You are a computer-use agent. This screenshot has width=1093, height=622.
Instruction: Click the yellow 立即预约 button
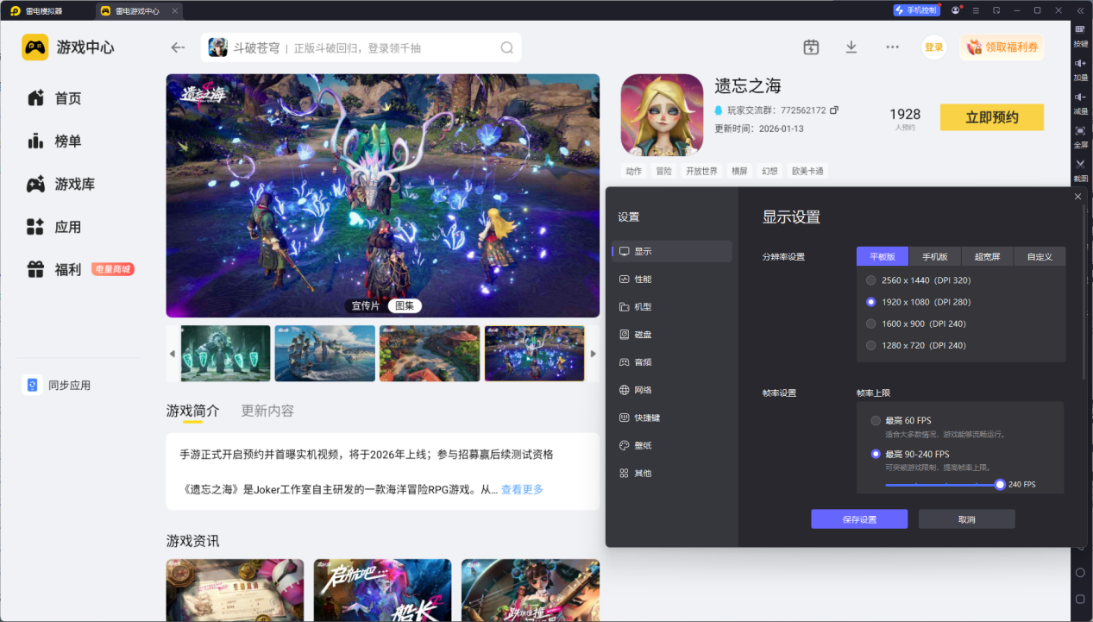[992, 117]
